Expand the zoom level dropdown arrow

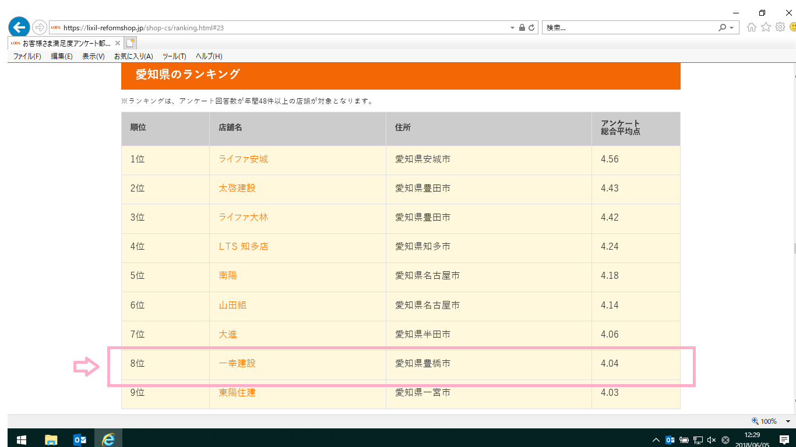click(788, 421)
